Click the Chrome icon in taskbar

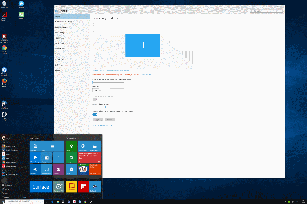pyautogui.click(x=85, y=202)
